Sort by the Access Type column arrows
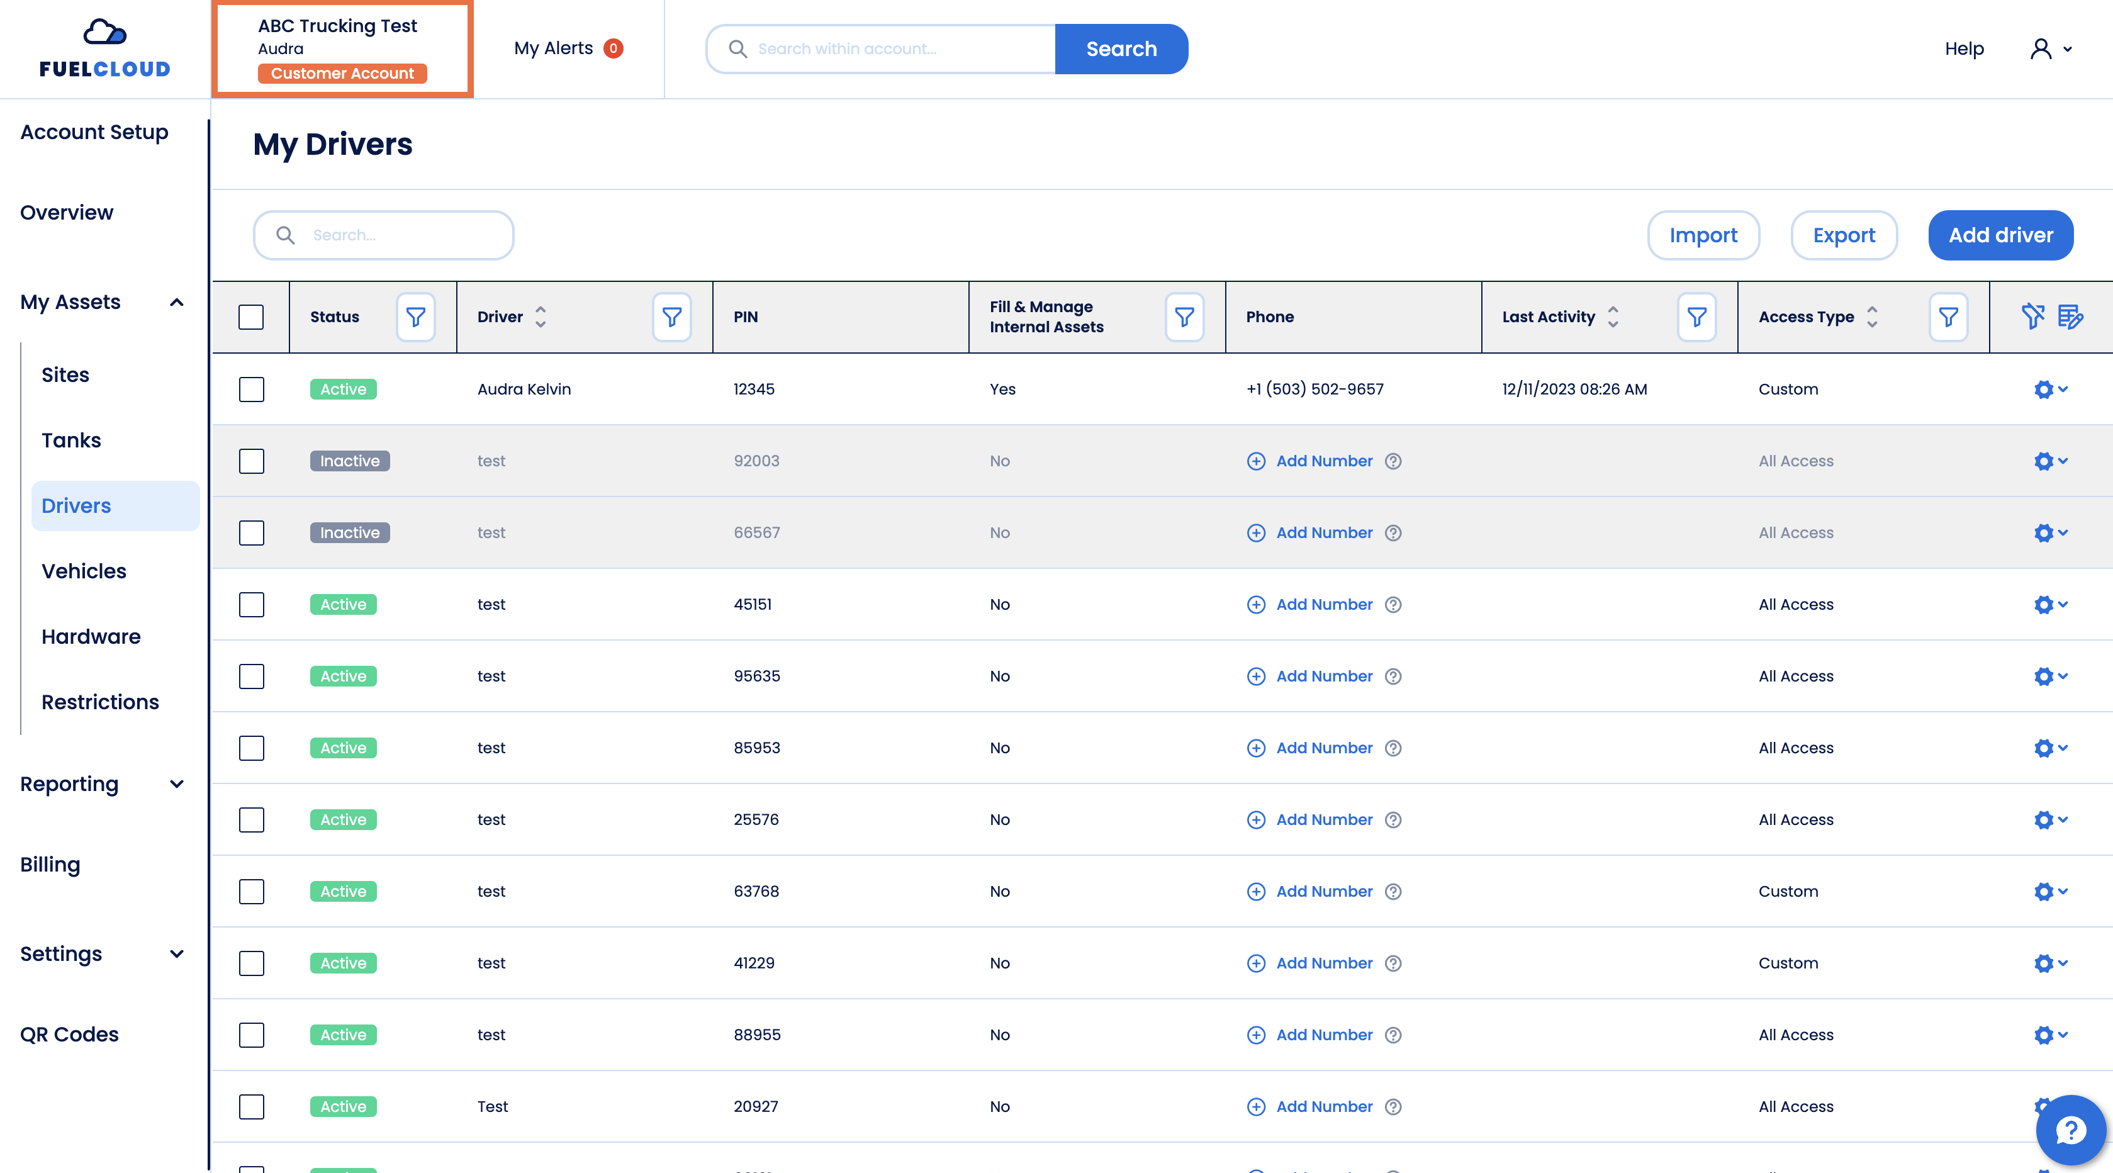This screenshot has width=2113, height=1173. [x=1872, y=317]
